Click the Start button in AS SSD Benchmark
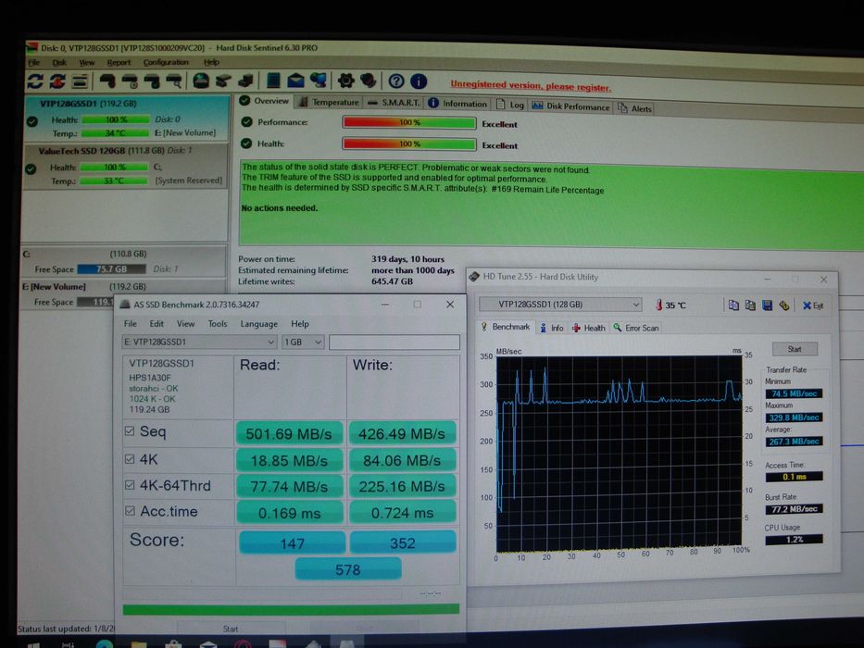 coord(231,629)
